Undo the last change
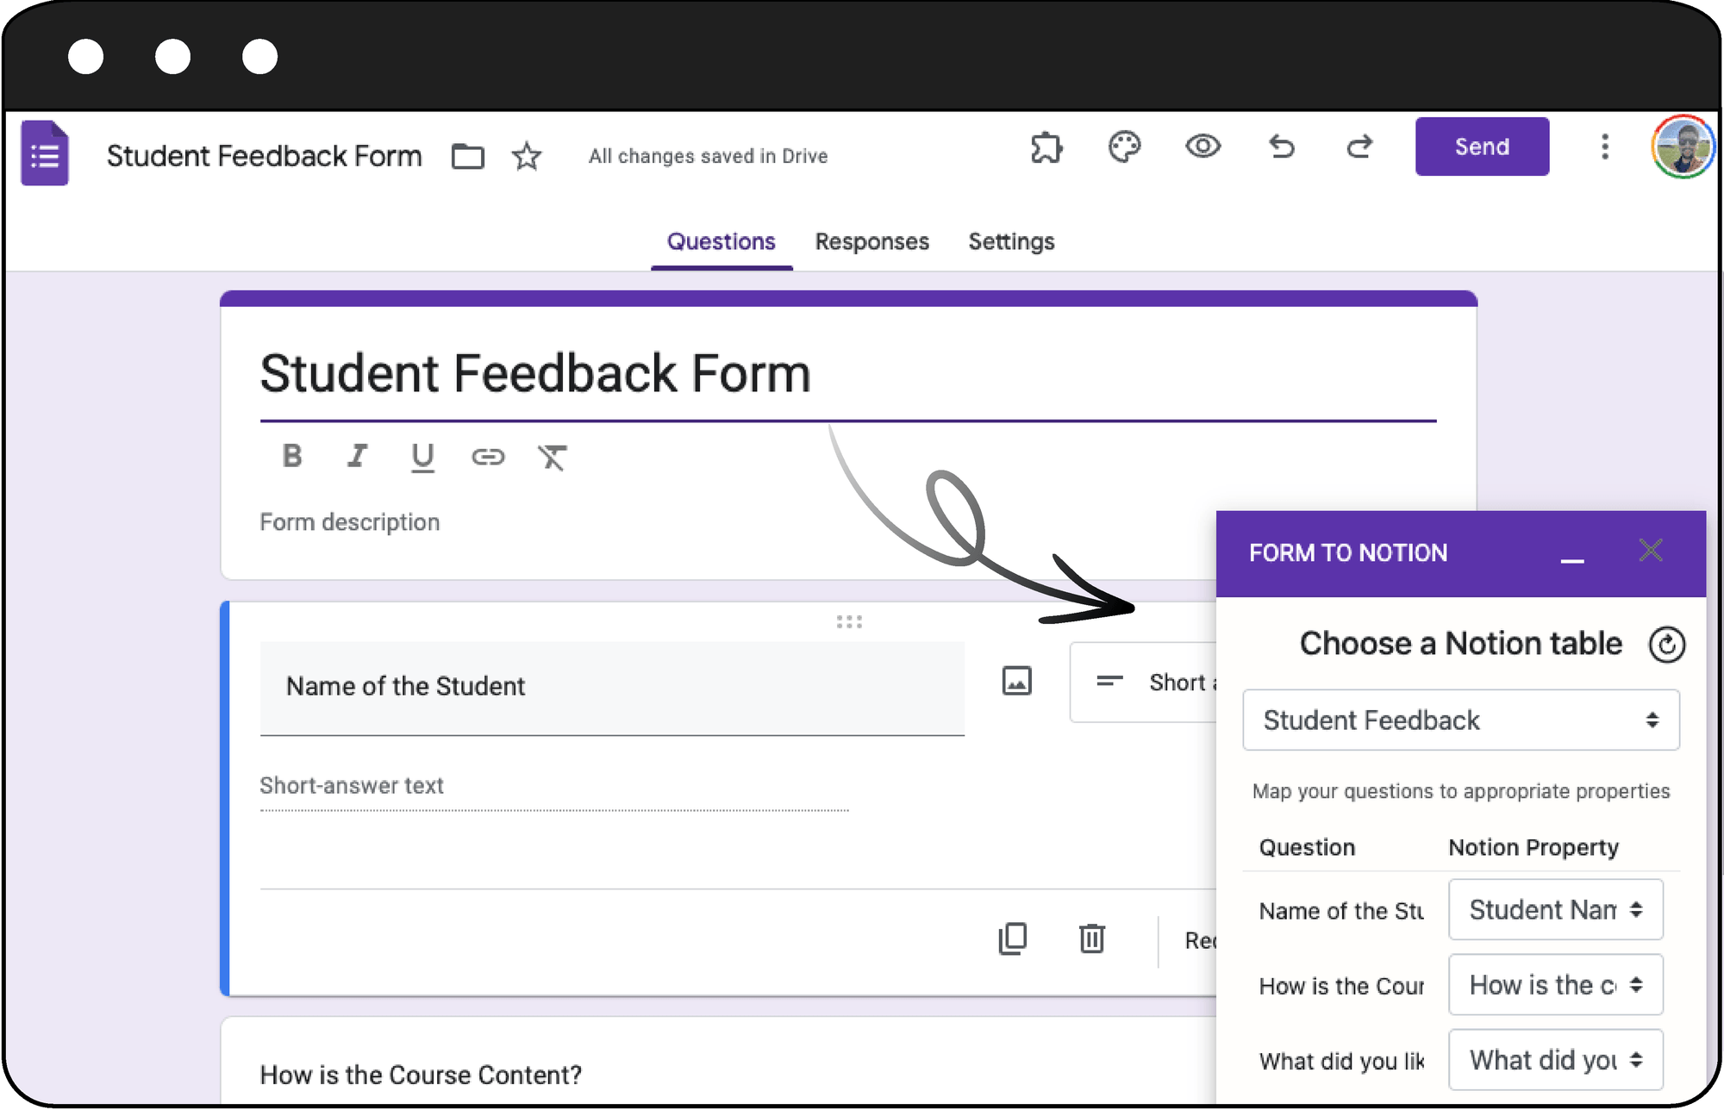 pyautogui.click(x=1282, y=147)
